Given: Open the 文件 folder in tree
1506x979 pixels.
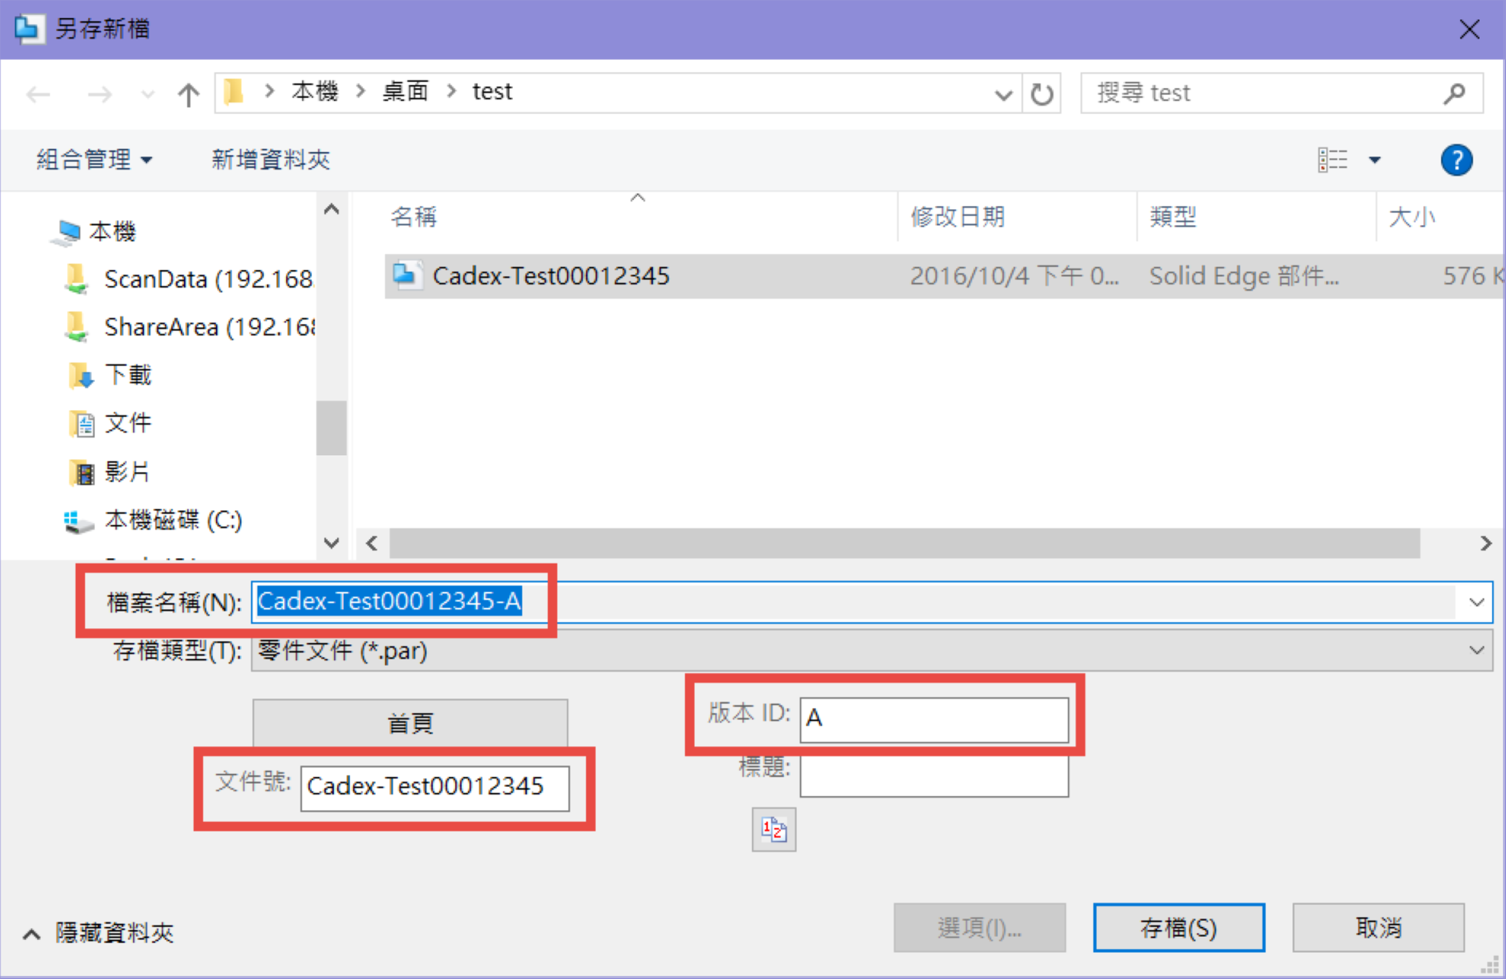Looking at the screenshot, I should coord(110,423).
